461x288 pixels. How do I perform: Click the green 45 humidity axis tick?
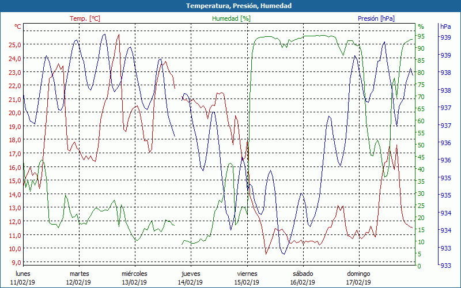tap(421, 157)
